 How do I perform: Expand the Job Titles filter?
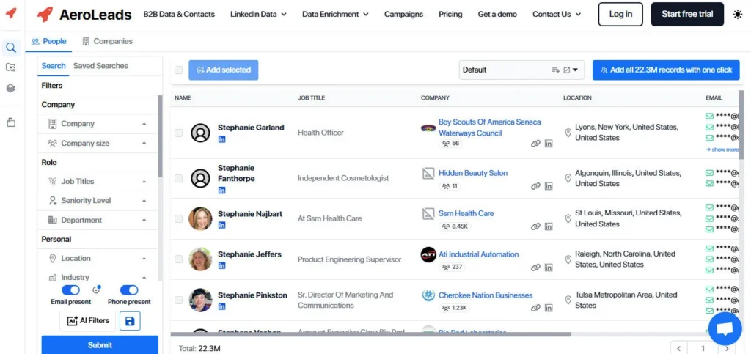coord(98,181)
